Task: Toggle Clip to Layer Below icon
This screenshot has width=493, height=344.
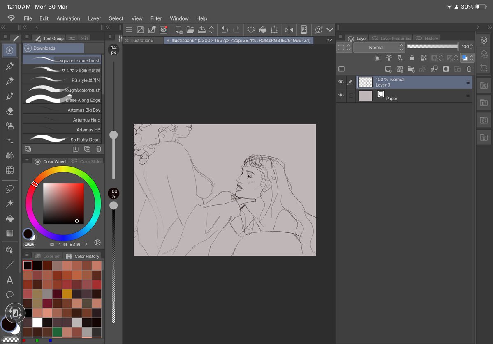Action: pyautogui.click(x=377, y=58)
